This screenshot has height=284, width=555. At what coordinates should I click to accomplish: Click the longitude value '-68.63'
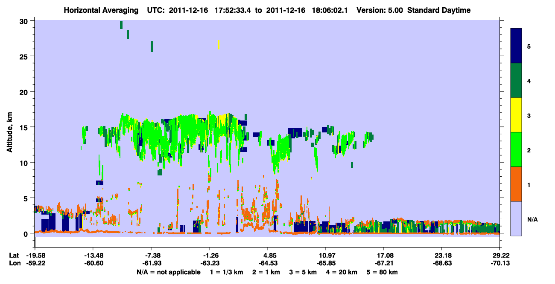click(x=441, y=264)
